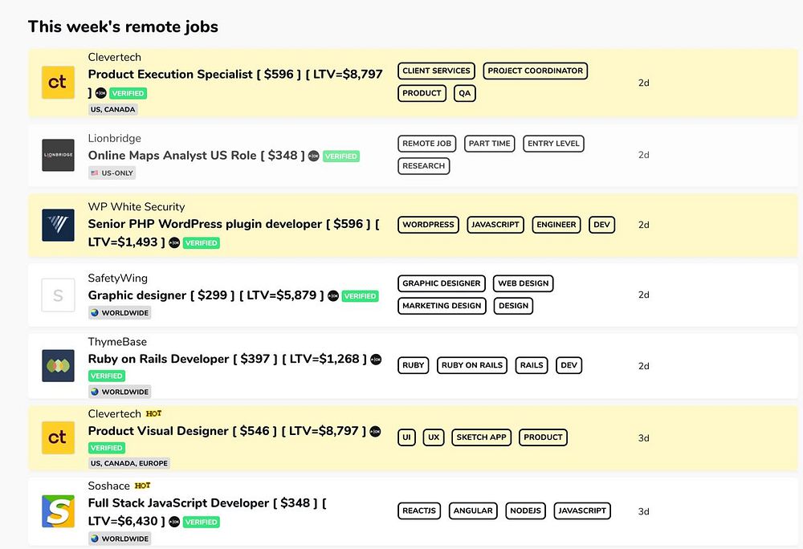Select the ENTRY LEVEL tag
The width and height of the screenshot is (803, 549).
553,144
